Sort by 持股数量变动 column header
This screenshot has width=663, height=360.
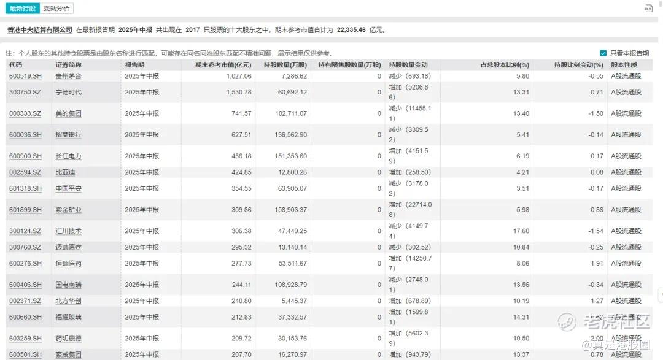pos(408,65)
